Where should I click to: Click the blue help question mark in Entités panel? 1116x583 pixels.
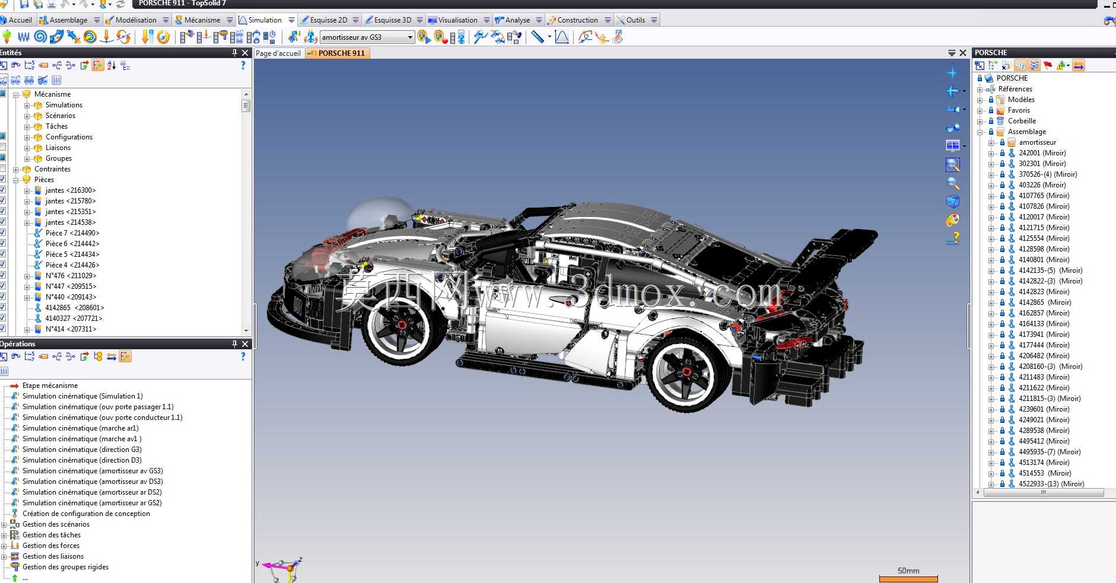243,65
